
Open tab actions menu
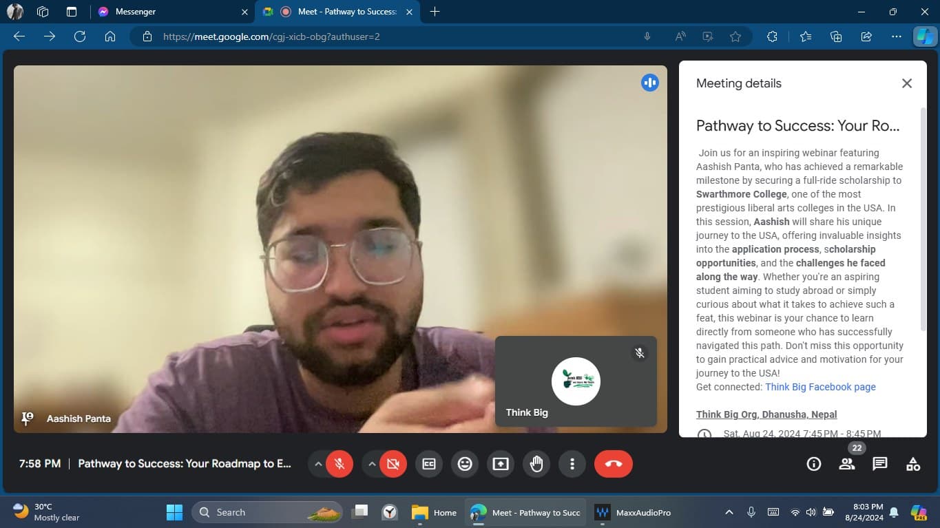[72, 12]
